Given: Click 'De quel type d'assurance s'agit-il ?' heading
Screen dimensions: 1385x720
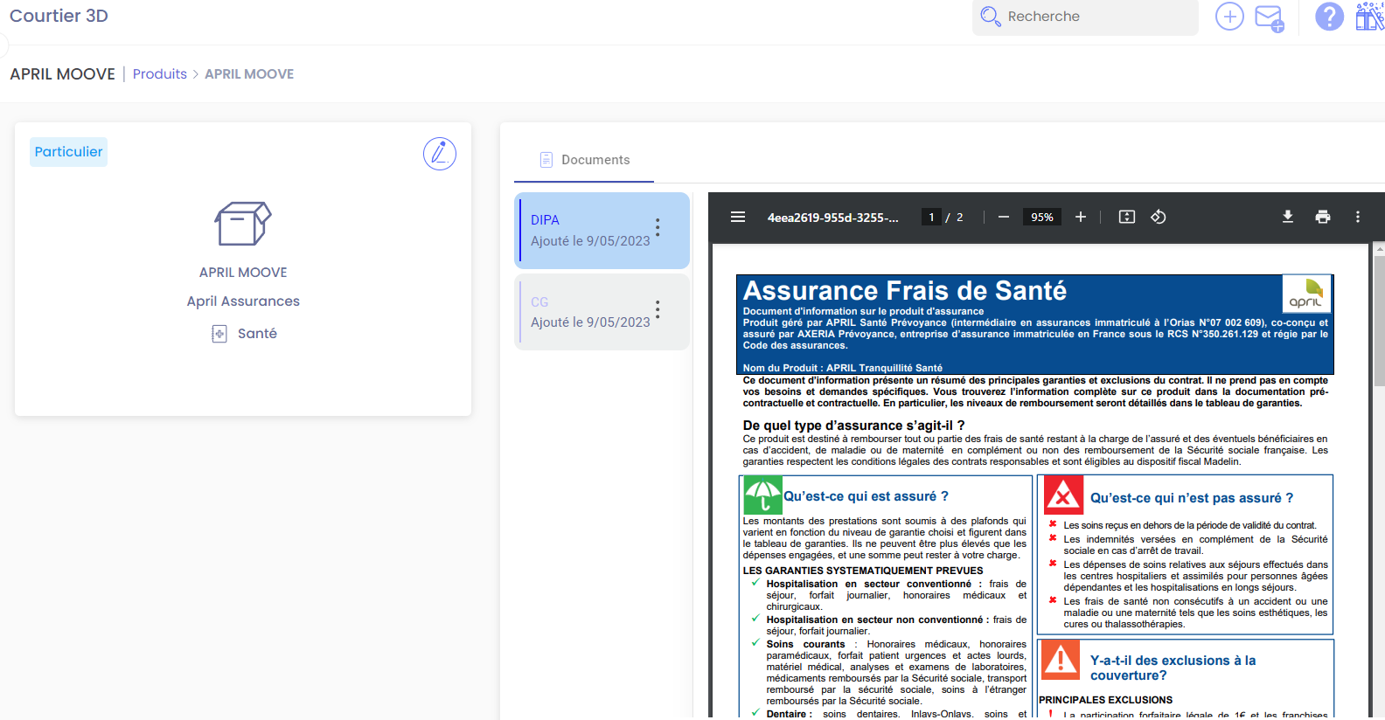Looking at the screenshot, I should point(853,426).
